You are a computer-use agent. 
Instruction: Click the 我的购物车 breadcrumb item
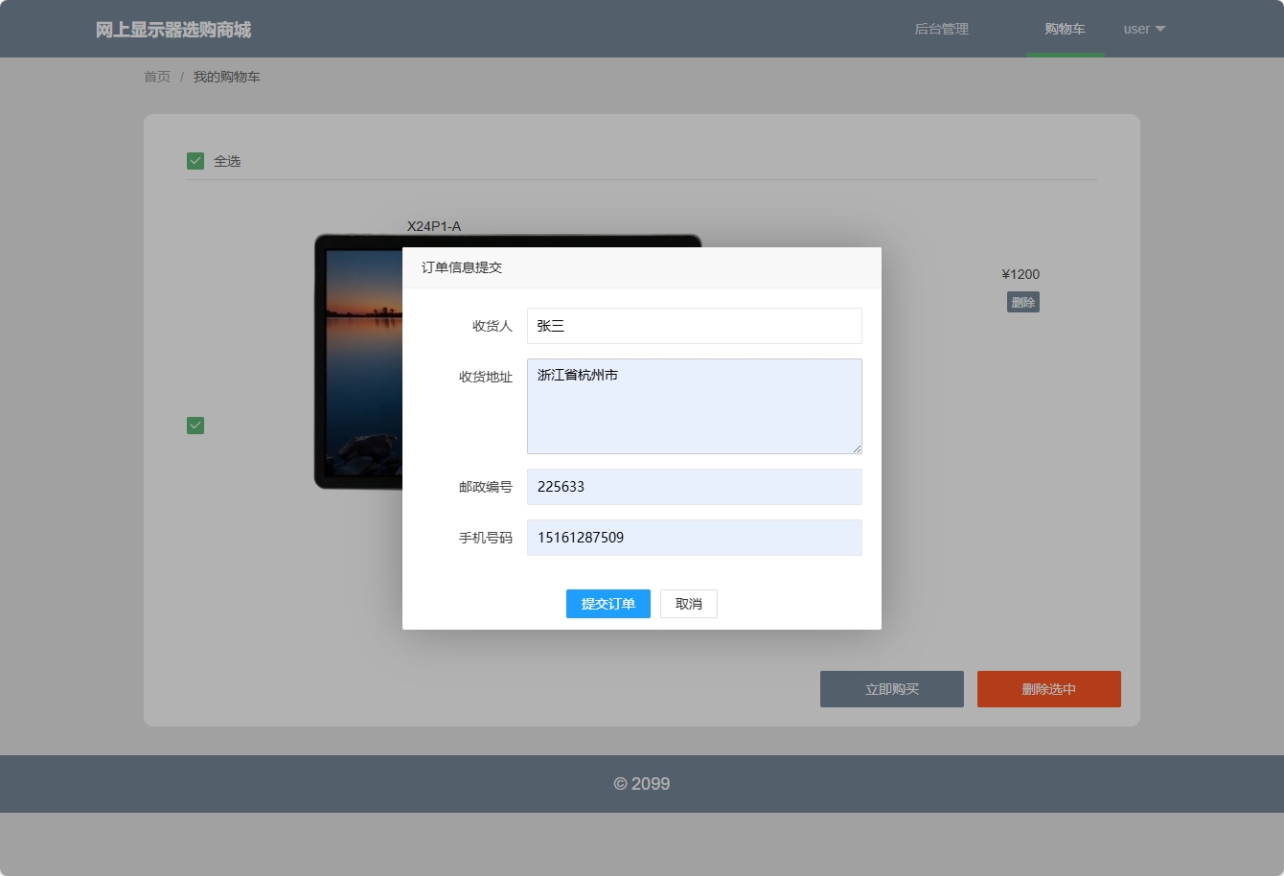coord(226,77)
